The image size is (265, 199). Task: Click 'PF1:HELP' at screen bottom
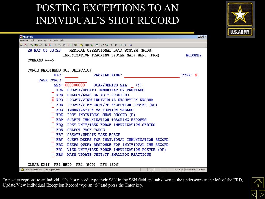(63, 165)
